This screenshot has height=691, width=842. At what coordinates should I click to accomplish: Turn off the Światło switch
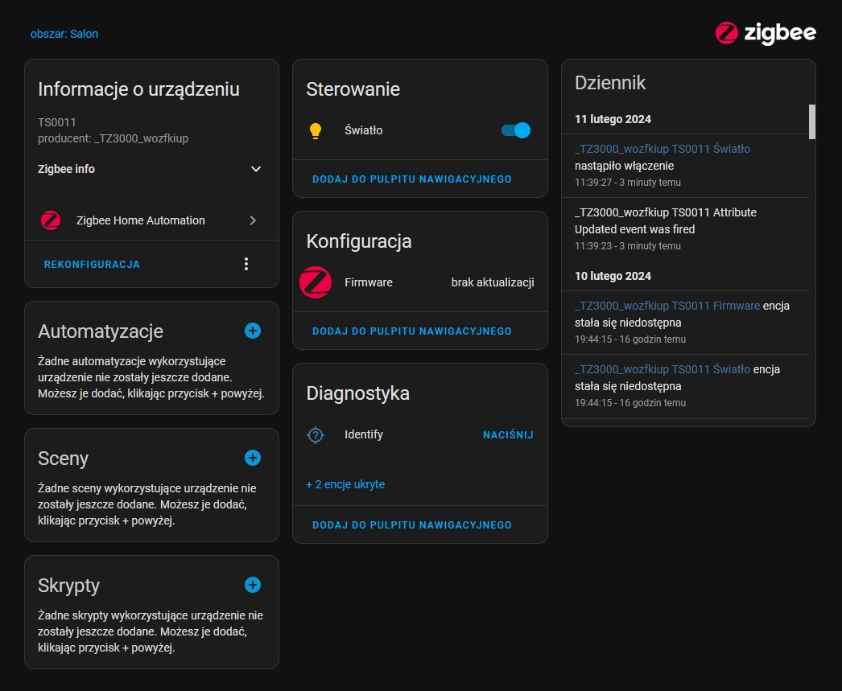point(516,130)
